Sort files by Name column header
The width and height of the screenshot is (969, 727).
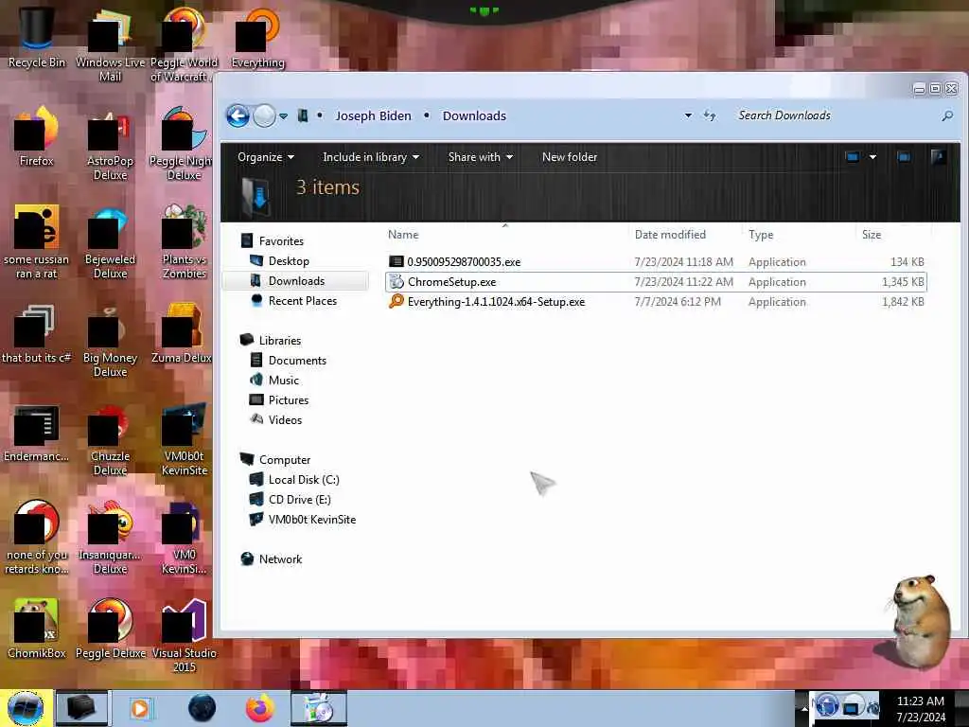505,235
